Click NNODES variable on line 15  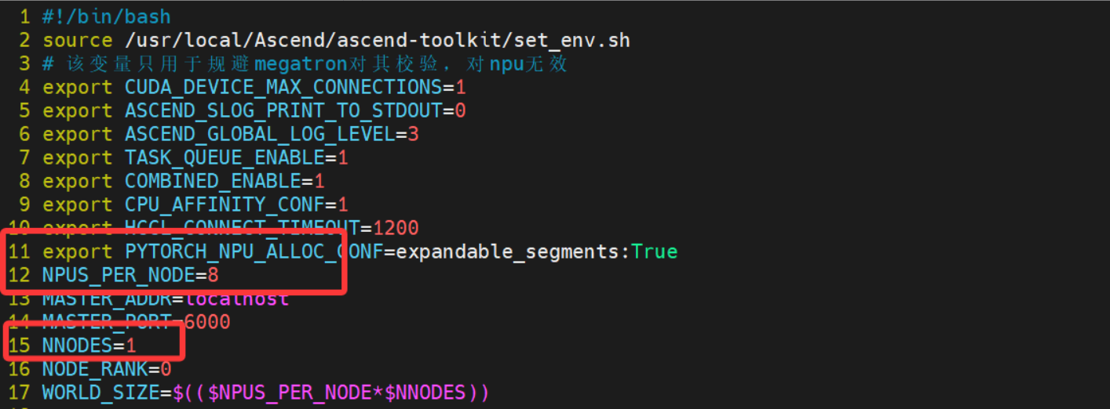(77, 346)
